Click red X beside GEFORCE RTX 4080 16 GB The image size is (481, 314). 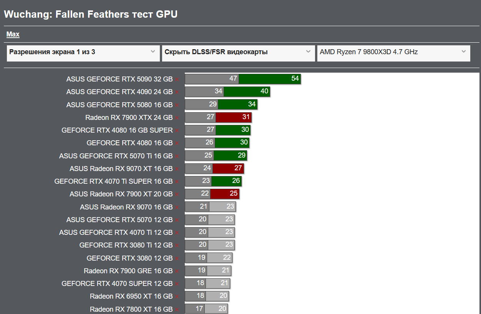click(177, 143)
